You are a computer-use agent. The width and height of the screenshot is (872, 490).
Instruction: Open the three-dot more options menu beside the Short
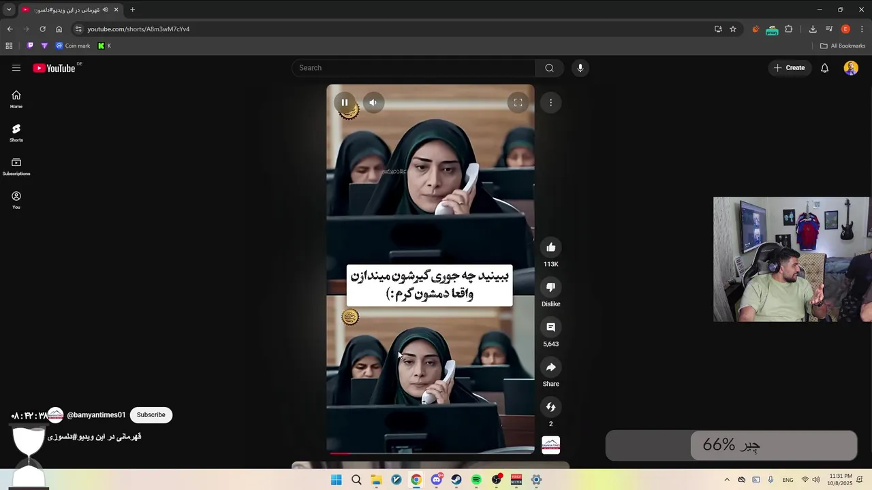550,103
